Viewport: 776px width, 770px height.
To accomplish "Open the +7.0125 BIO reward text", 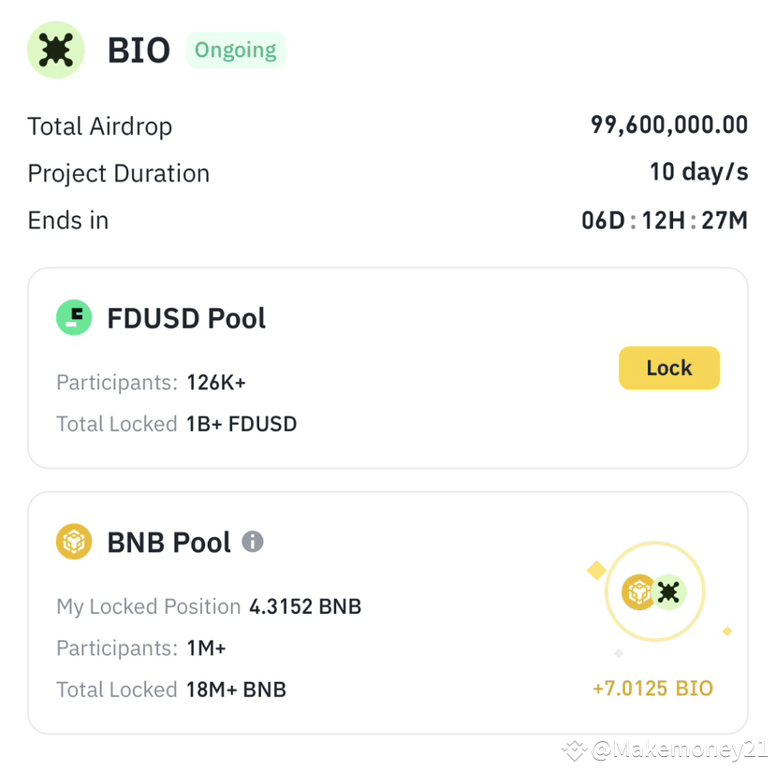I will (x=652, y=689).
